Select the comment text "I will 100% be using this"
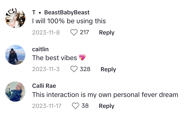Image resolution: width=195 pixels, height=116 pixels. (69, 21)
